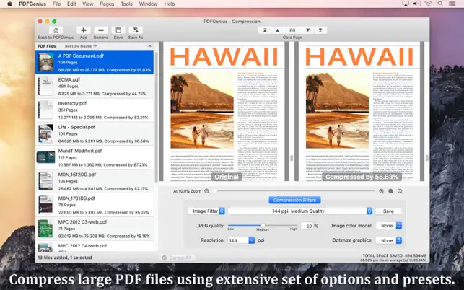Remove selected file with minus button

click(101, 30)
